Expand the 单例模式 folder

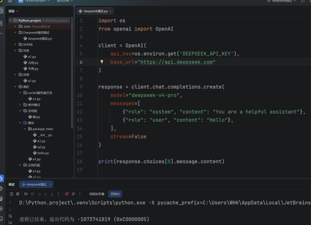(20, 105)
